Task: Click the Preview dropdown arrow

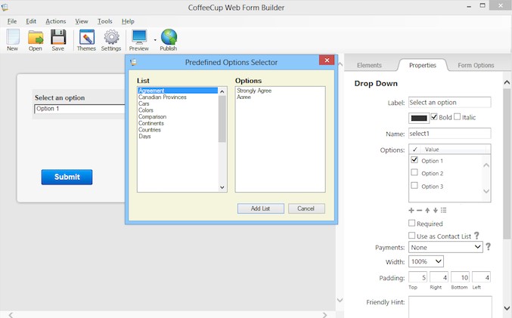Action: (x=155, y=40)
